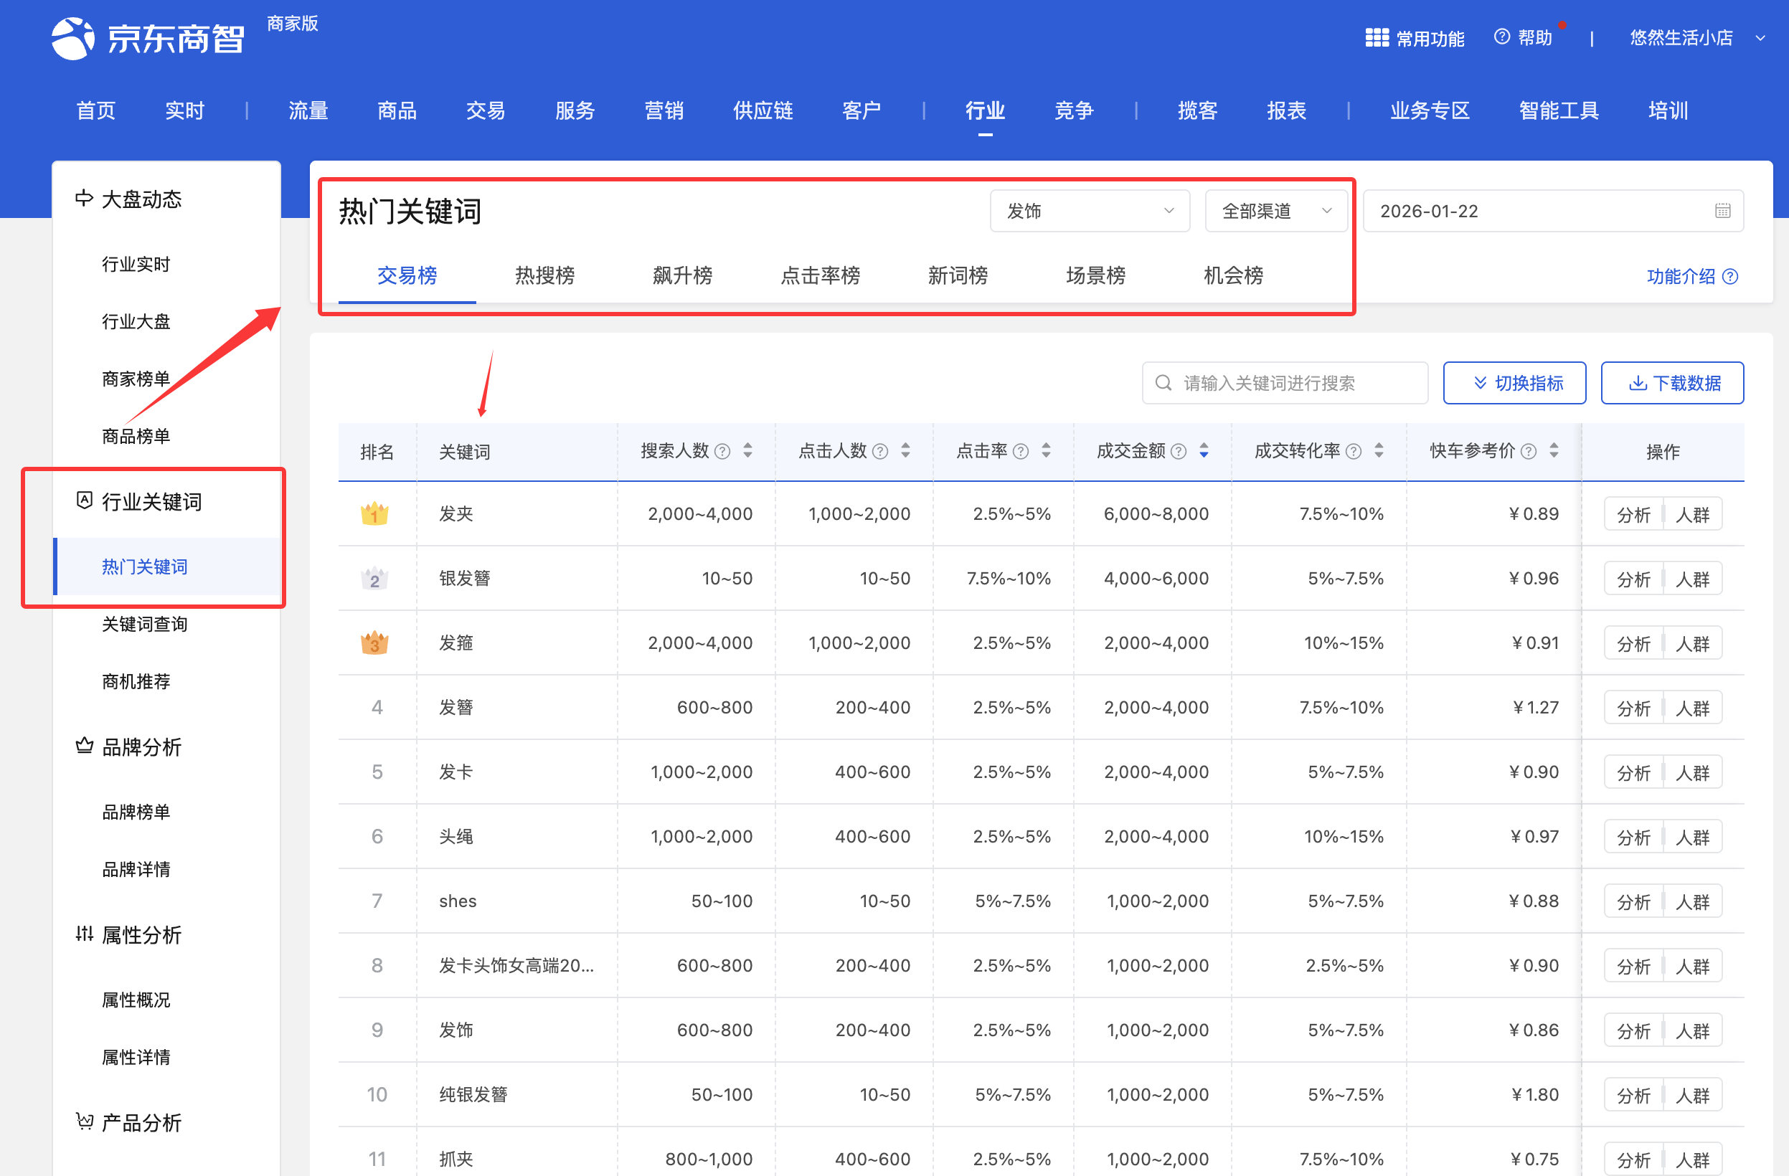Viewport: 1789px width, 1176px height.
Task: Open the 发饰 category dropdown
Action: coord(1089,211)
